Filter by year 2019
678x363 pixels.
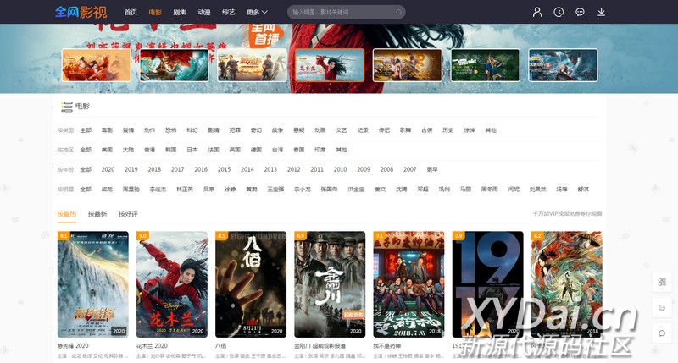(x=131, y=169)
